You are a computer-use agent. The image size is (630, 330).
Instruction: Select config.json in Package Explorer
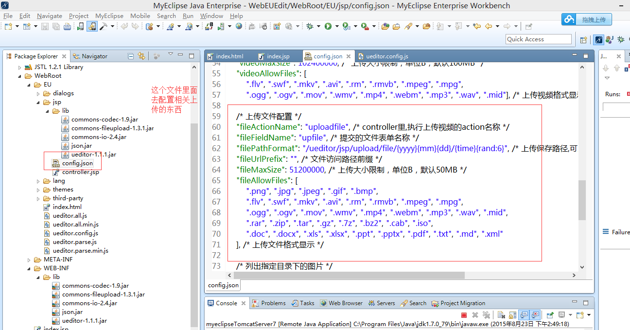77,163
